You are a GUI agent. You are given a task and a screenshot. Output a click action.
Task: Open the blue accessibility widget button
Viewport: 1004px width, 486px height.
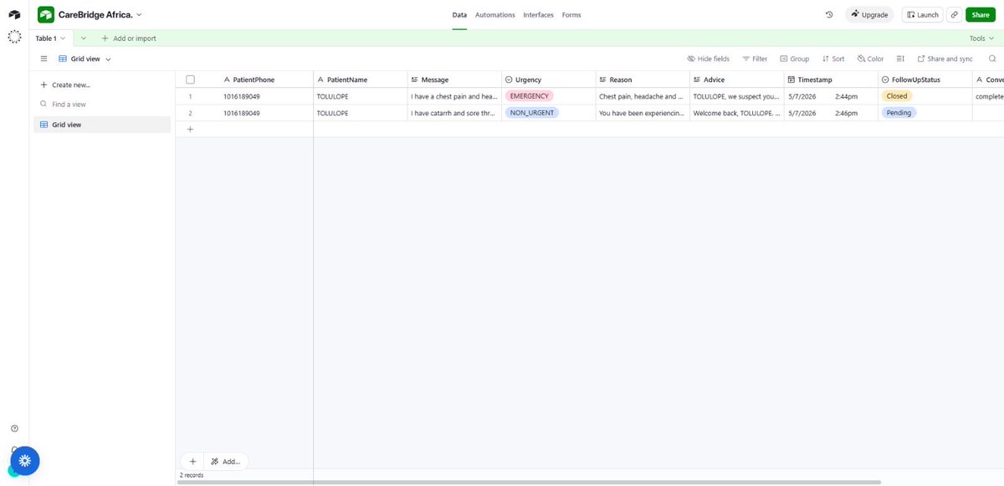click(x=25, y=460)
